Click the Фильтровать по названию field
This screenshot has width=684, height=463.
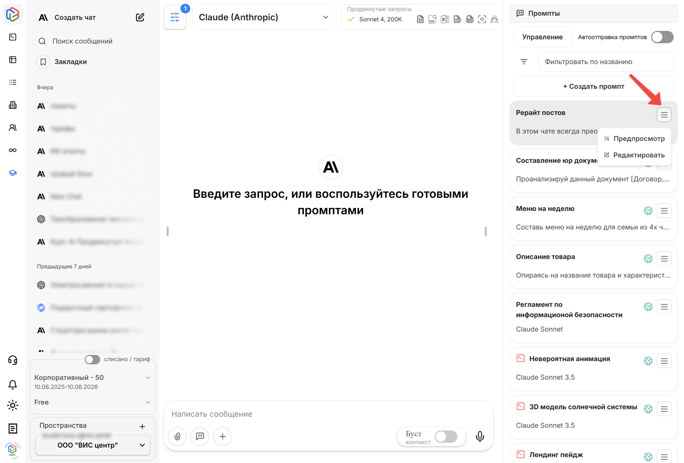tap(606, 62)
